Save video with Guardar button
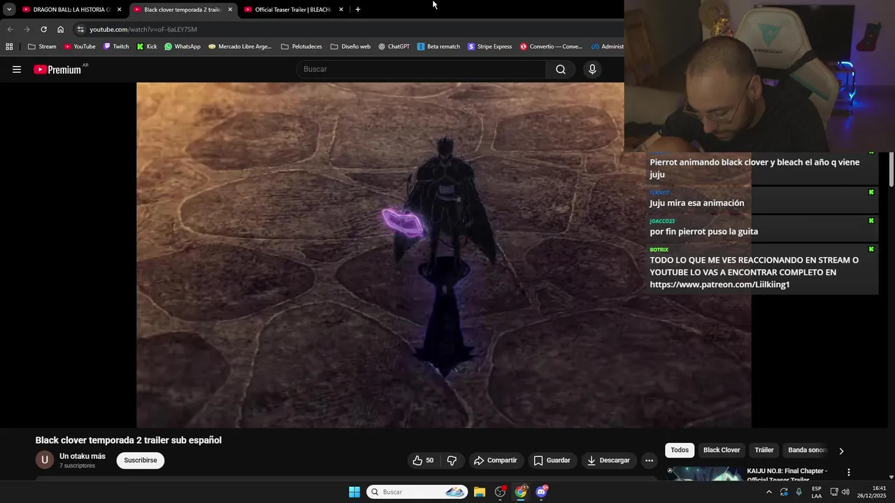This screenshot has height=503, width=895. click(x=552, y=460)
